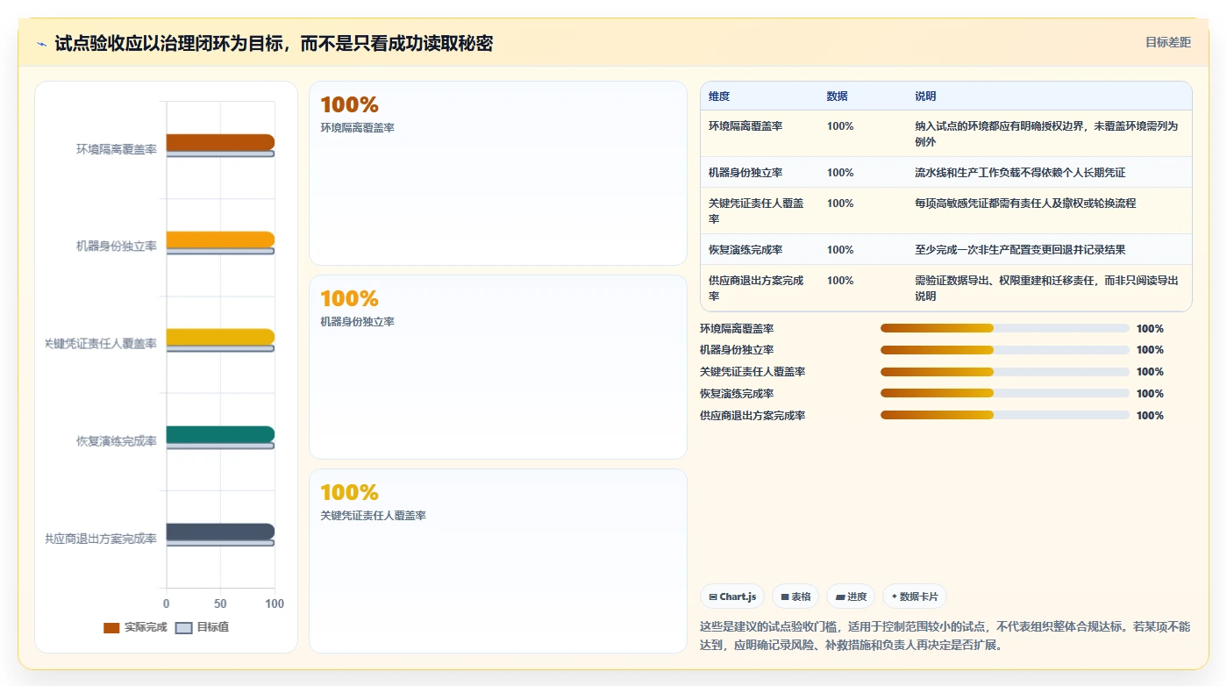Click the x-axis value 50
Viewport: 1227px width, 686px height.
220,604
